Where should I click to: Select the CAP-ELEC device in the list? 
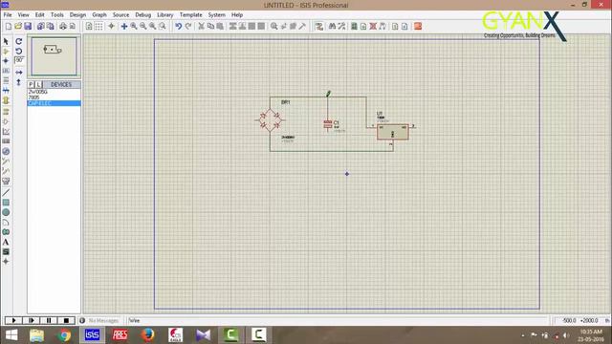click(54, 103)
